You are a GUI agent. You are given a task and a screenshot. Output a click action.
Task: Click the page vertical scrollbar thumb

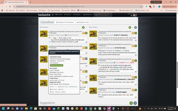tap(177, 75)
